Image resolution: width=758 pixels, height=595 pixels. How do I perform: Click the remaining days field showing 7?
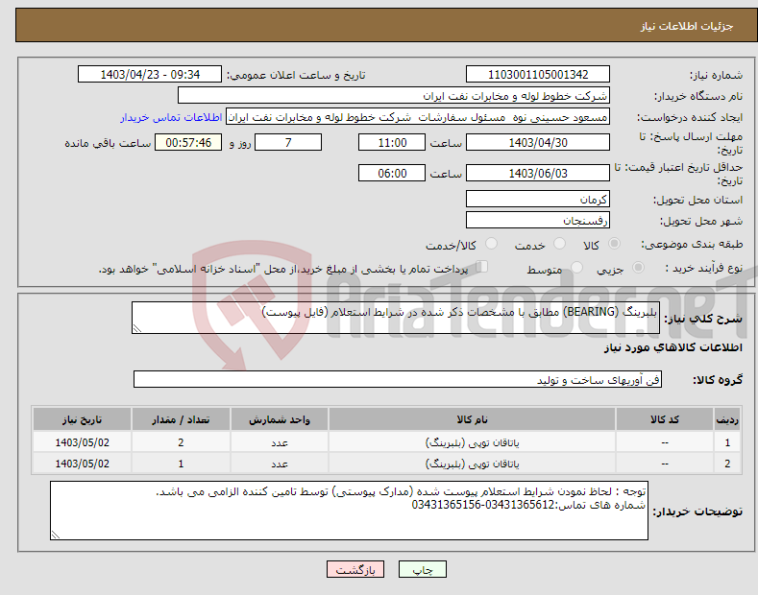288,143
